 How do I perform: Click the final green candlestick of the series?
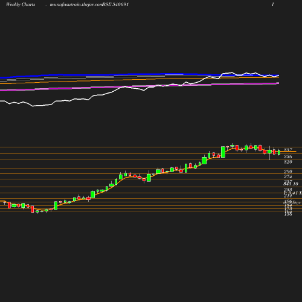point(279,152)
